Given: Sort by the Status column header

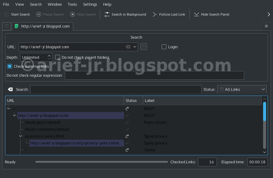Looking at the screenshot, I should click(133, 100).
